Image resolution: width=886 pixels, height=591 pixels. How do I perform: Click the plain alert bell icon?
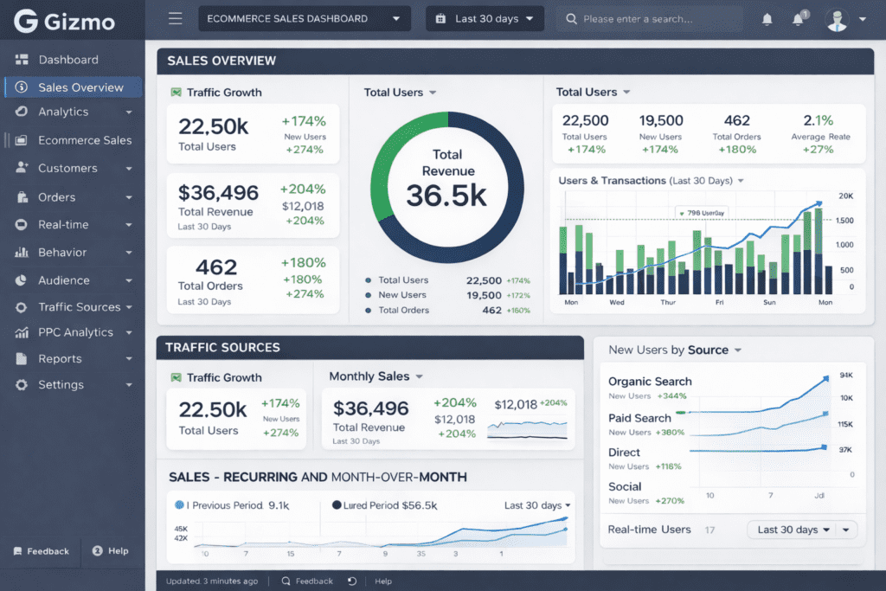[x=767, y=19]
